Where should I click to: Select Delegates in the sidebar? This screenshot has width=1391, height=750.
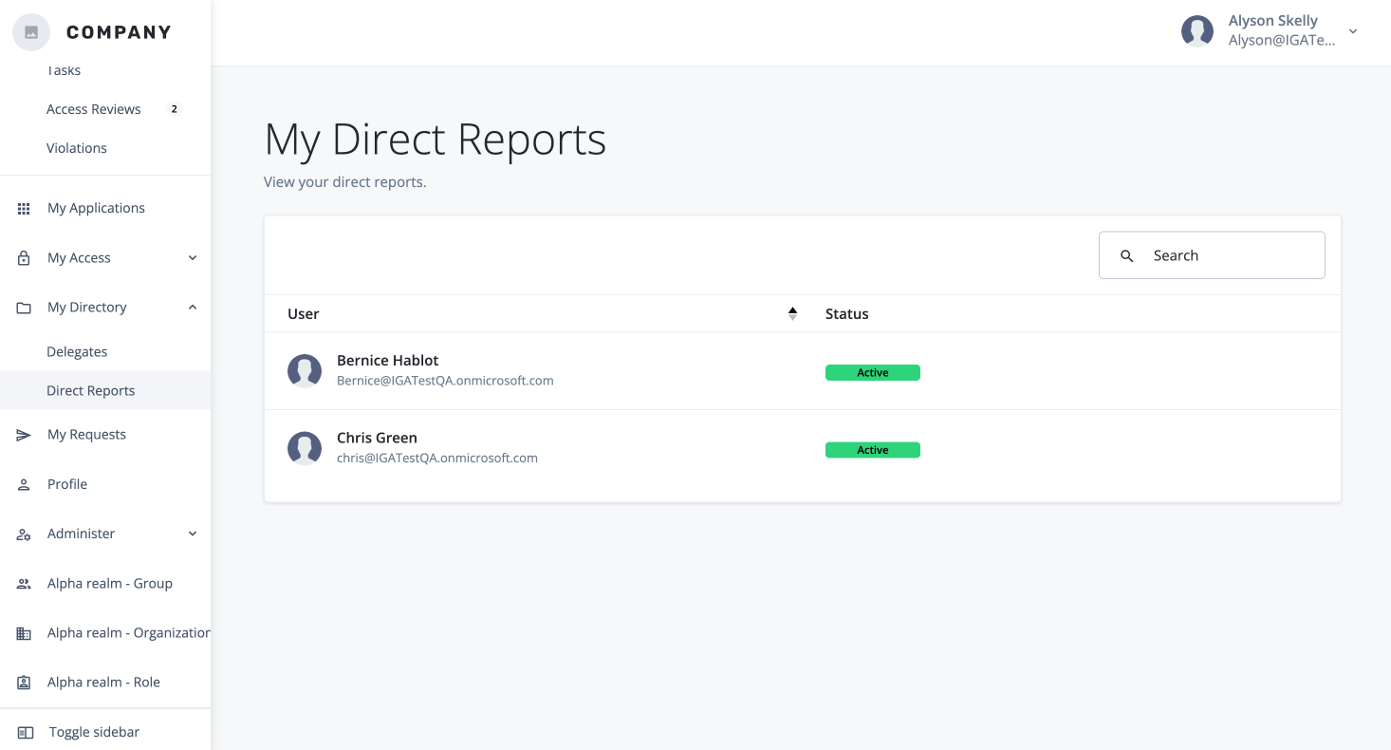pos(77,351)
